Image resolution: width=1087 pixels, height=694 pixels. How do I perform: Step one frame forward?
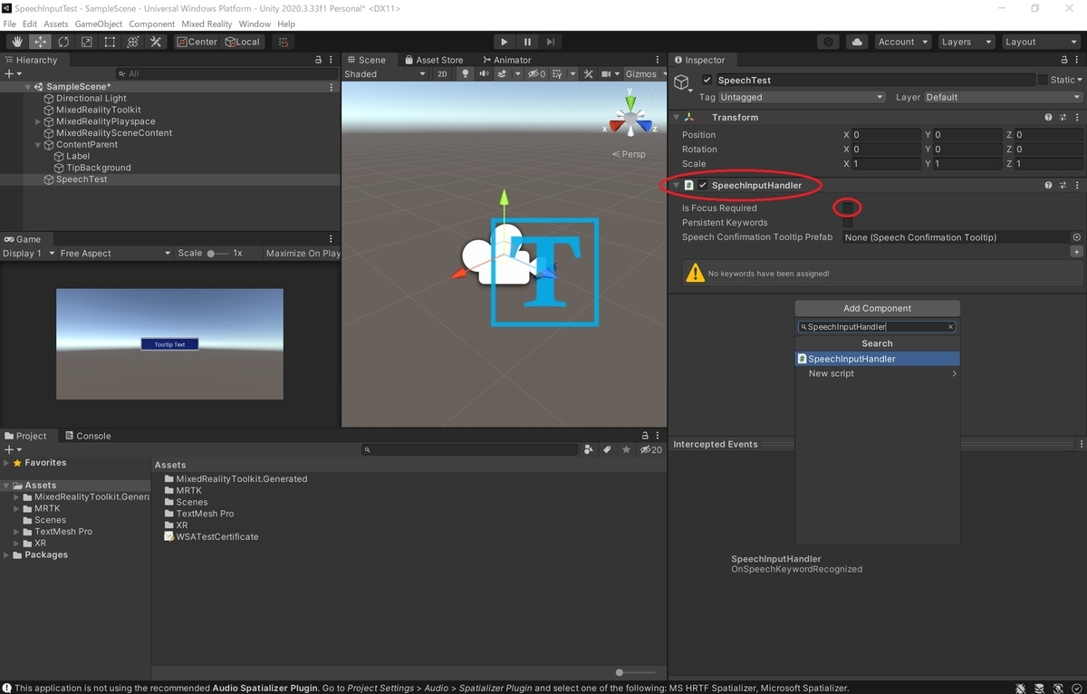[551, 42]
